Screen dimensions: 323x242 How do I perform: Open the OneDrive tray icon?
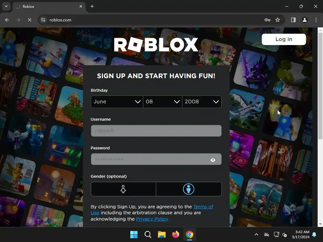point(267,234)
